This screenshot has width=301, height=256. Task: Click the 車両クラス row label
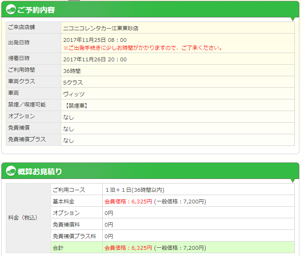click(x=21, y=82)
